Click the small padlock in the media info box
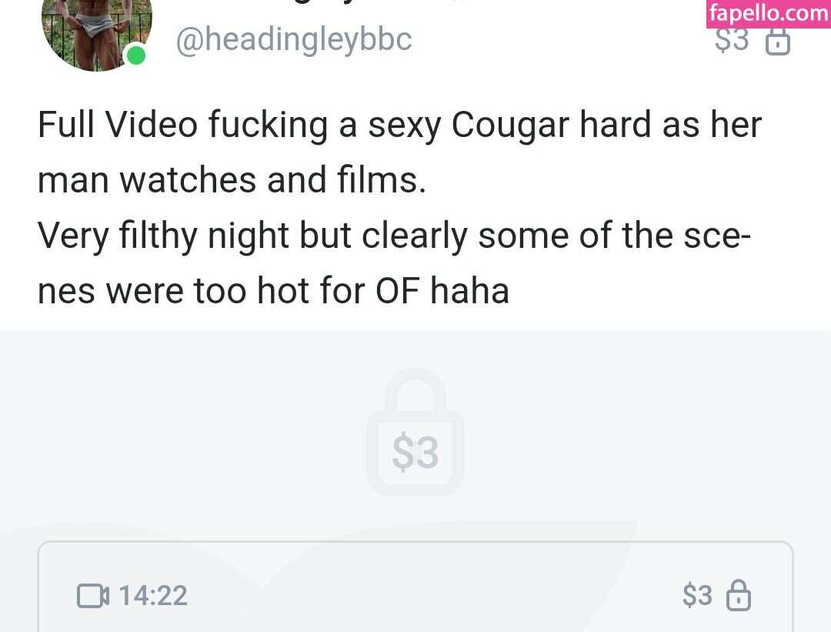This screenshot has height=632, width=831. (x=738, y=595)
